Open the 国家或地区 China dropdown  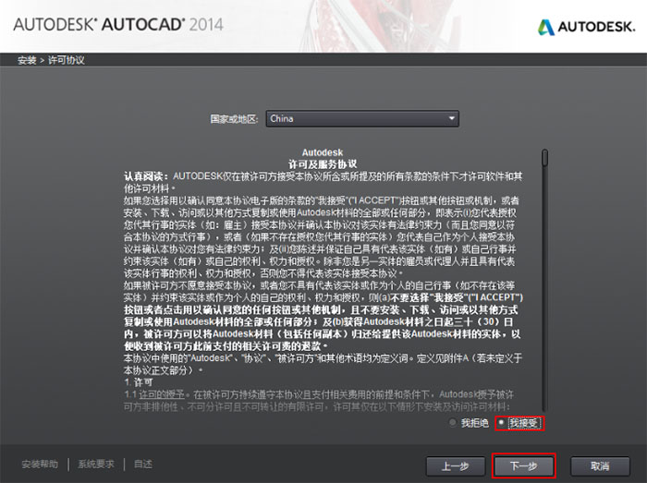point(362,119)
